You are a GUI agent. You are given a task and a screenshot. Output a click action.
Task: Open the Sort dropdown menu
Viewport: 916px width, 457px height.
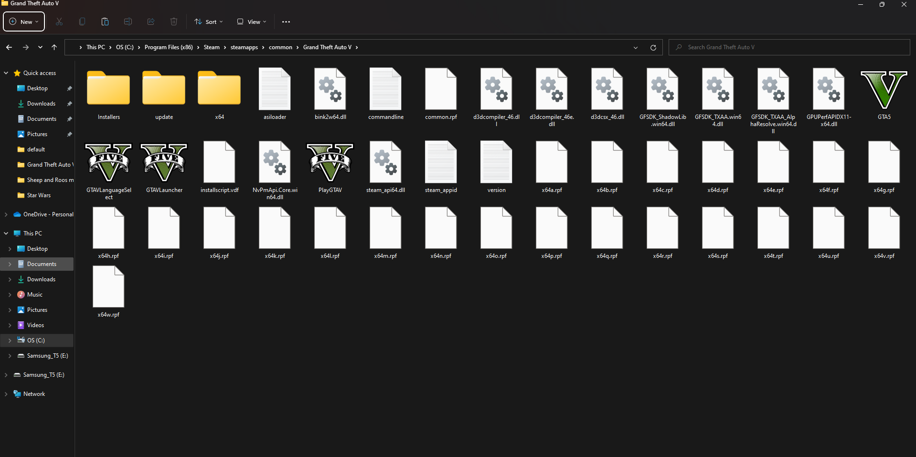pos(209,21)
